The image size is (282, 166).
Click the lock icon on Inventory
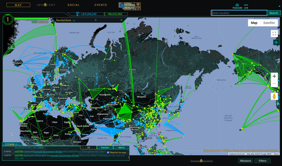[45, 4]
